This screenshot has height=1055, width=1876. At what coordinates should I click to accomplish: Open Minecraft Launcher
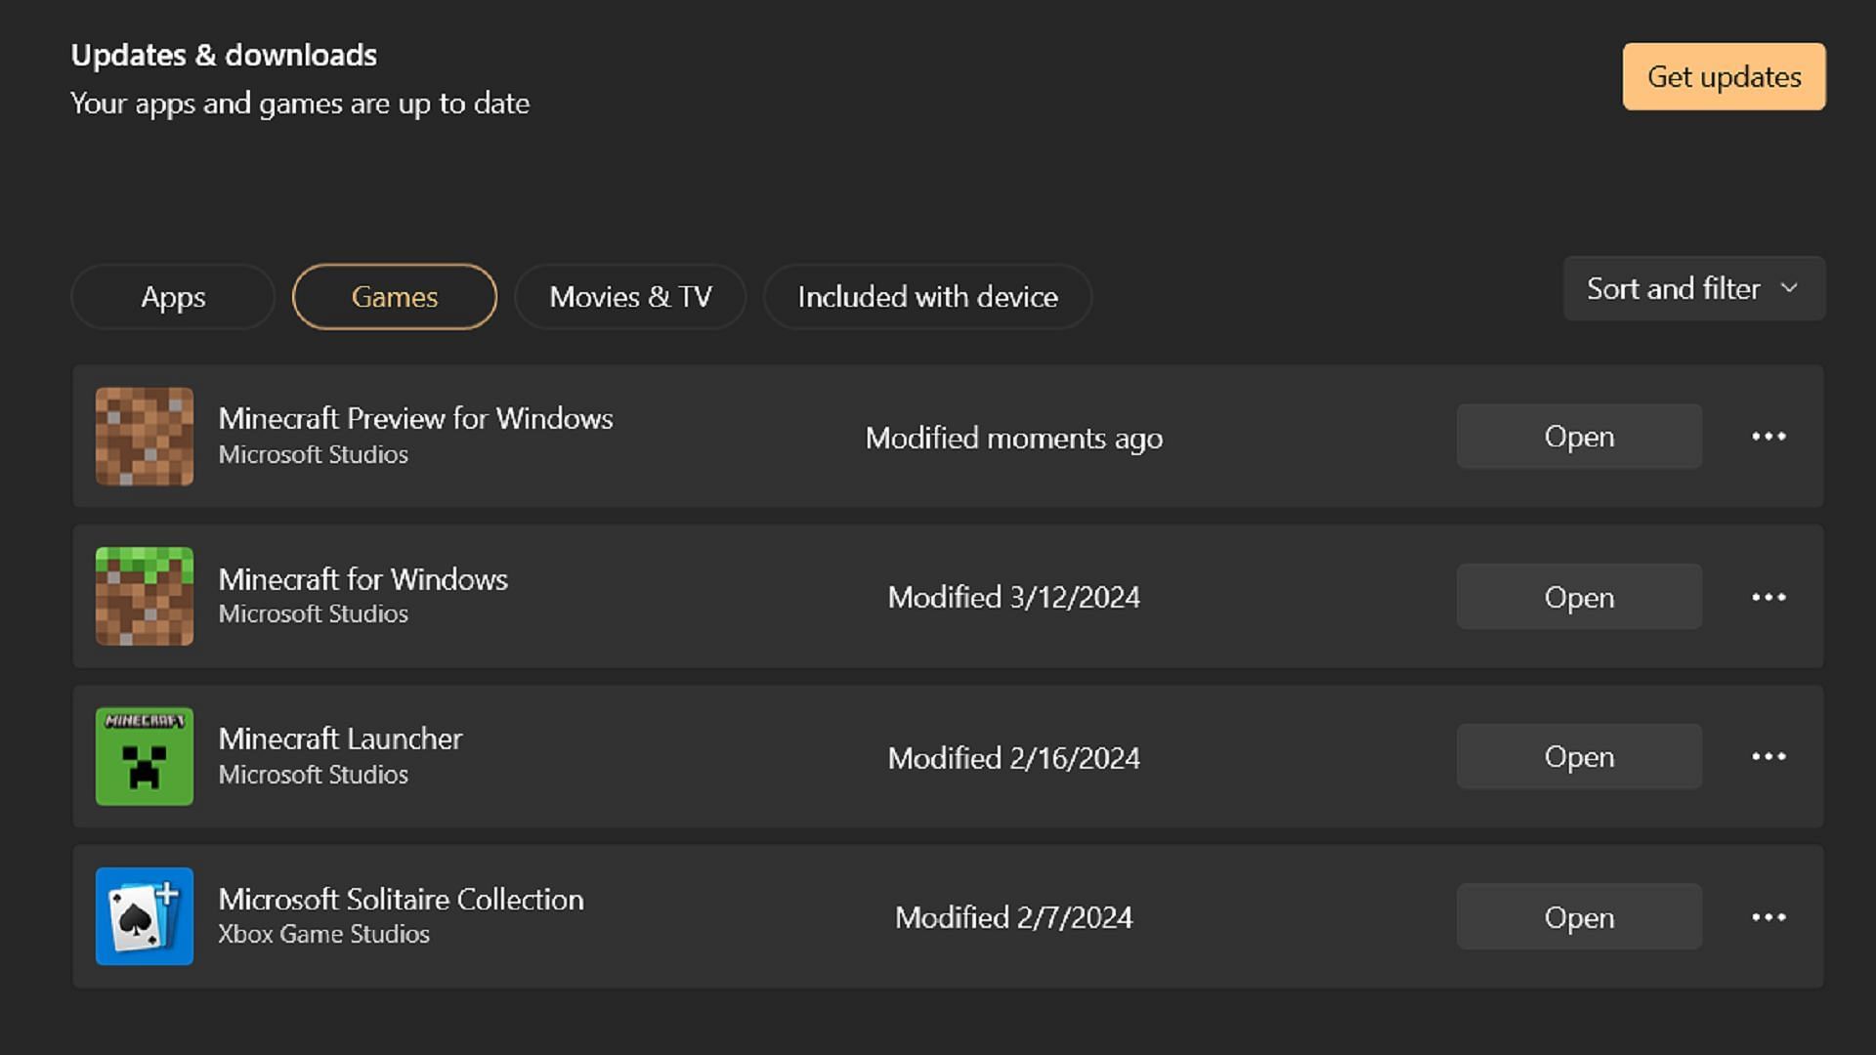1579,757
